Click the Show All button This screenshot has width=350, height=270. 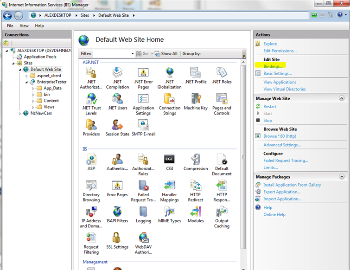click(x=166, y=54)
